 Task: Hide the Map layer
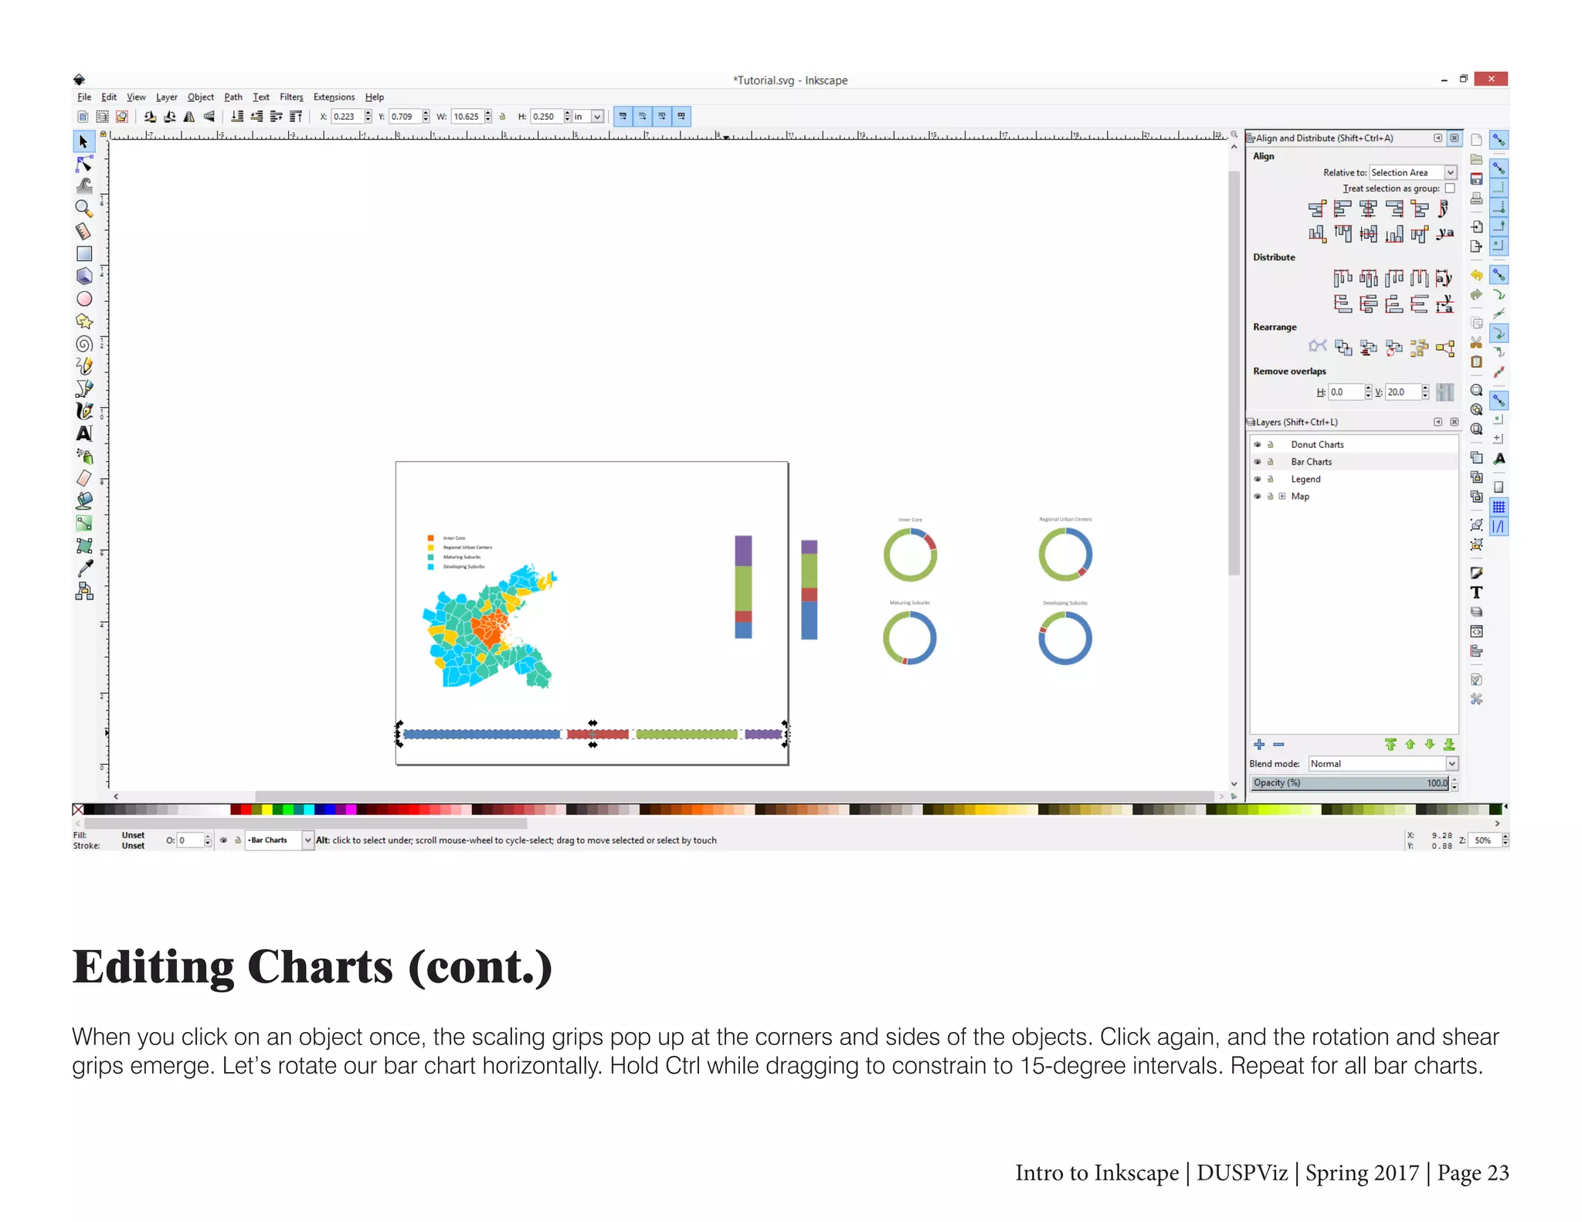[x=1257, y=497]
